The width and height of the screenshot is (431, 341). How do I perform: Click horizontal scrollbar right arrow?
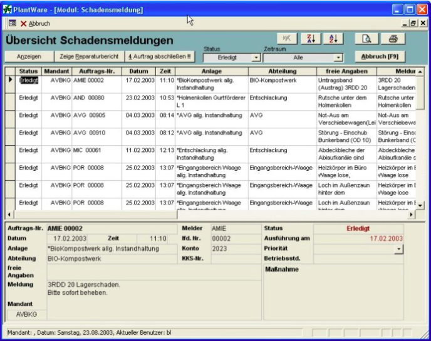(411, 215)
